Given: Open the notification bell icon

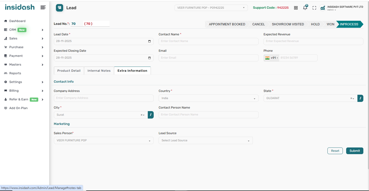Looking at the screenshot, I should tap(305, 8).
